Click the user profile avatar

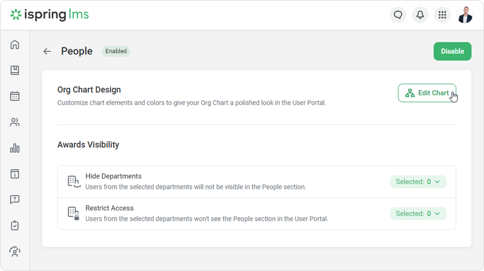(465, 15)
